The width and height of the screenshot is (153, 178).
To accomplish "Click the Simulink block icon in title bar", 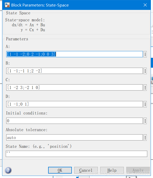I will [7, 5].
